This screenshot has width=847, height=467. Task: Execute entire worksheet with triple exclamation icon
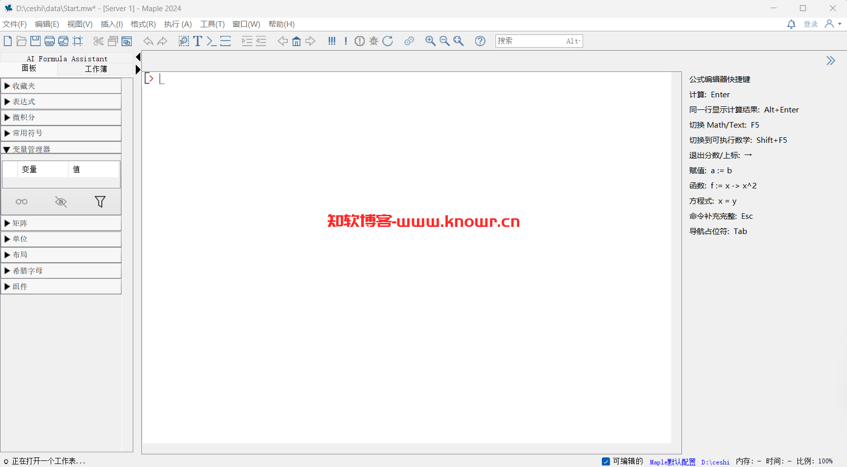click(332, 41)
